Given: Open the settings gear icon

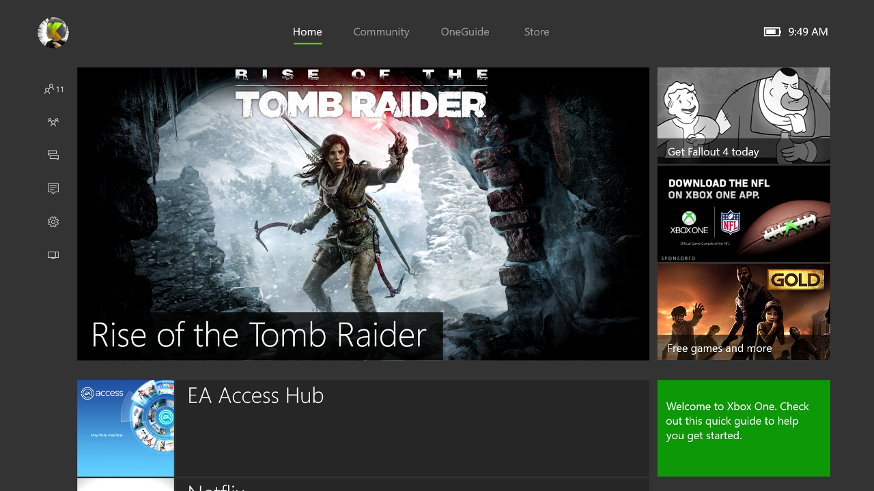Looking at the screenshot, I should (x=53, y=222).
